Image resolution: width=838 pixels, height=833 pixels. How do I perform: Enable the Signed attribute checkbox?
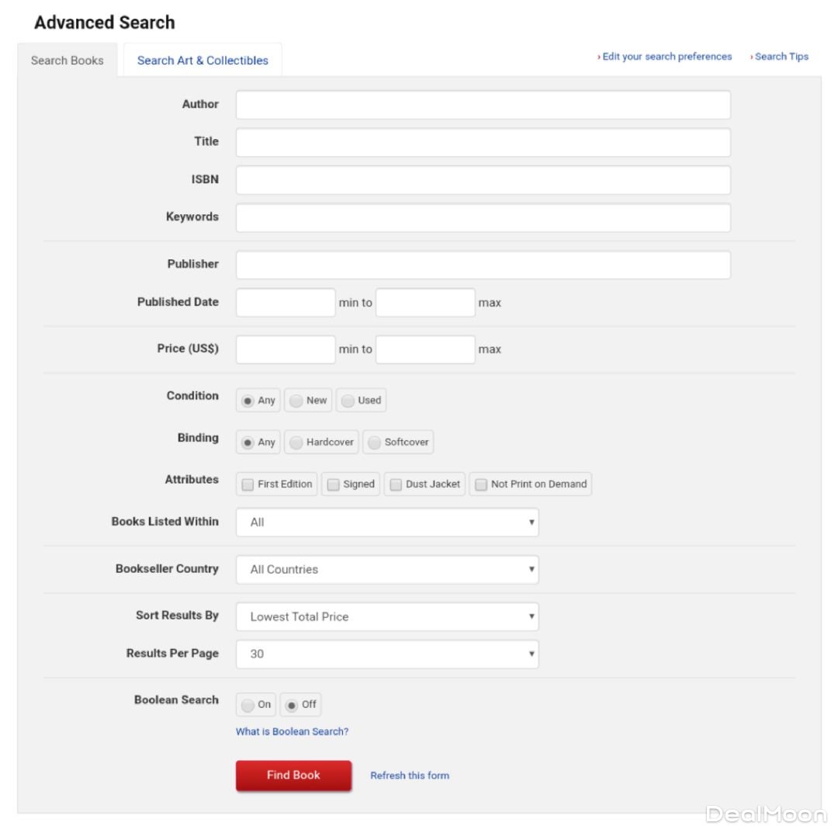pos(333,484)
